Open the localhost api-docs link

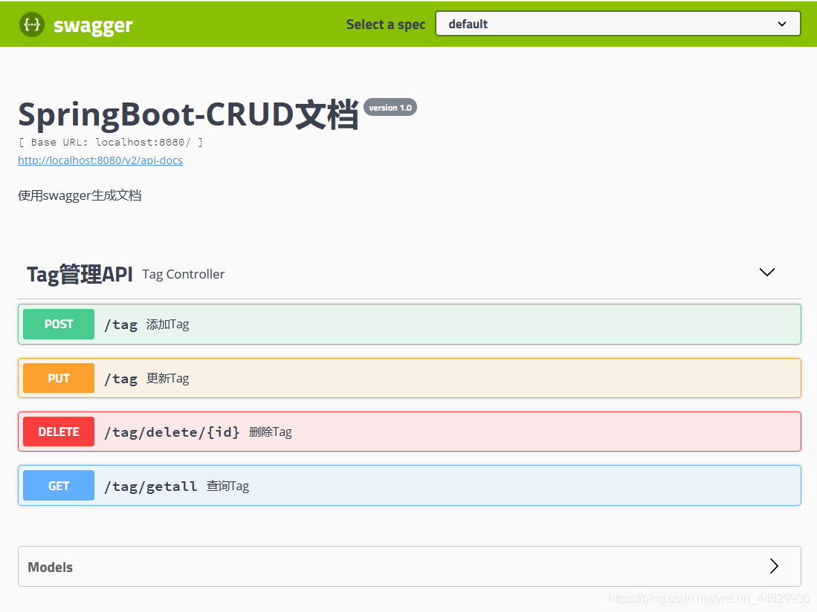[100, 160]
